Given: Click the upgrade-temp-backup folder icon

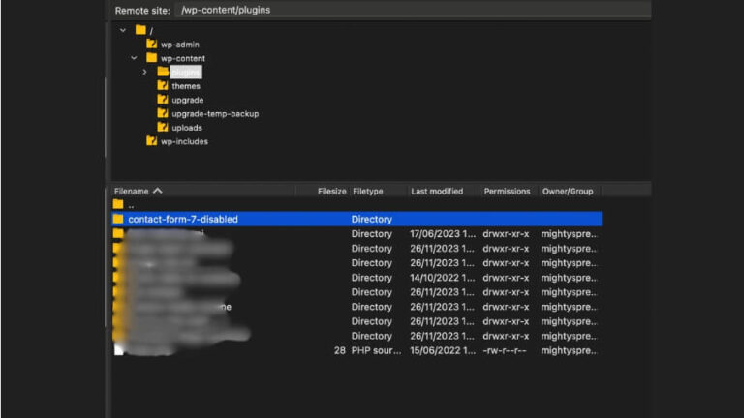Looking at the screenshot, I should coord(163,114).
